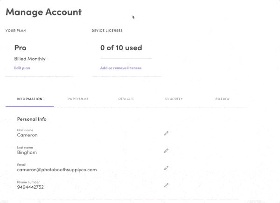Switch to the Portfolio tab
Image resolution: width=280 pixels, height=203 pixels.
(77, 99)
